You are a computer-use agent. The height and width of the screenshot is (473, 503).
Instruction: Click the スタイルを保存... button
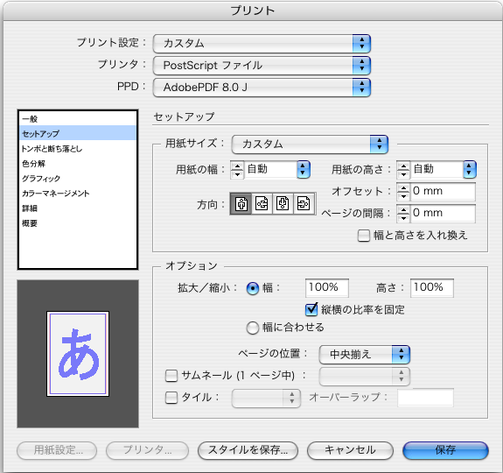[x=248, y=450]
